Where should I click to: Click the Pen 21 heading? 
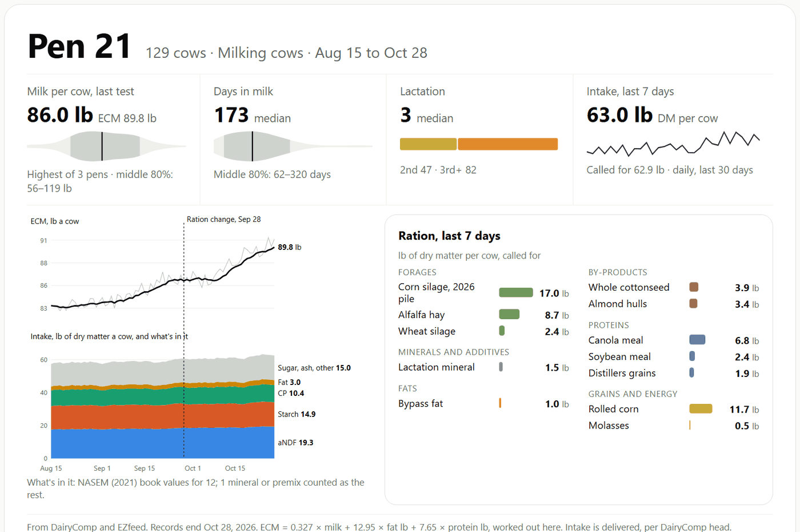[79, 46]
